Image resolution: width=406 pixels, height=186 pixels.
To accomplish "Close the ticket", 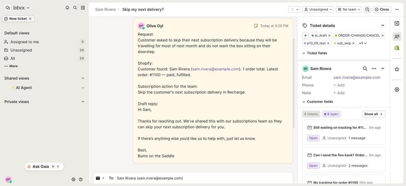I will point(382,9).
